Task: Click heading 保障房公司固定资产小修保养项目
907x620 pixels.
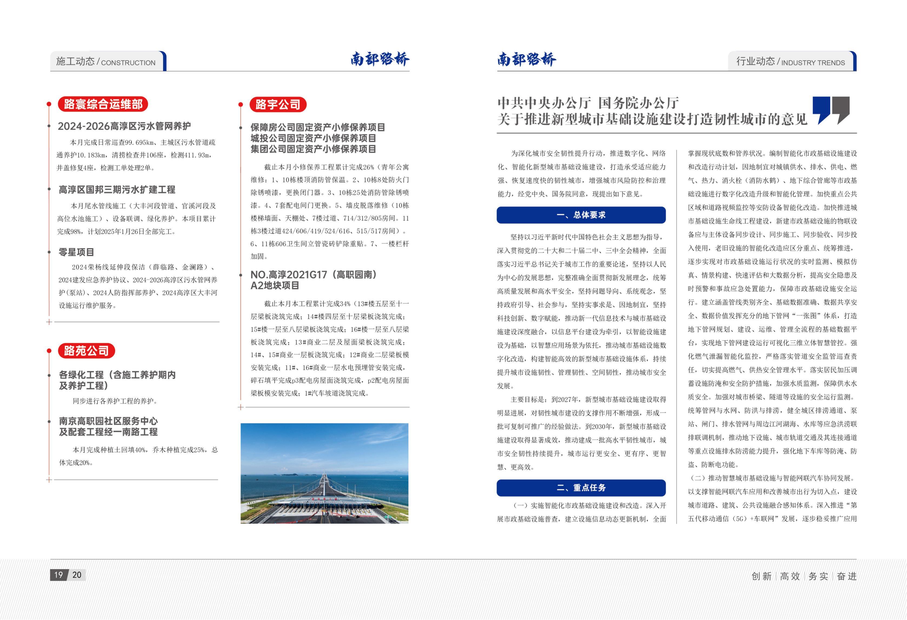Action: tap(318, 127)
